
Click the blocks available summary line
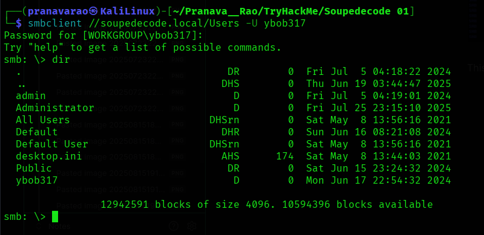click(267, 204)
